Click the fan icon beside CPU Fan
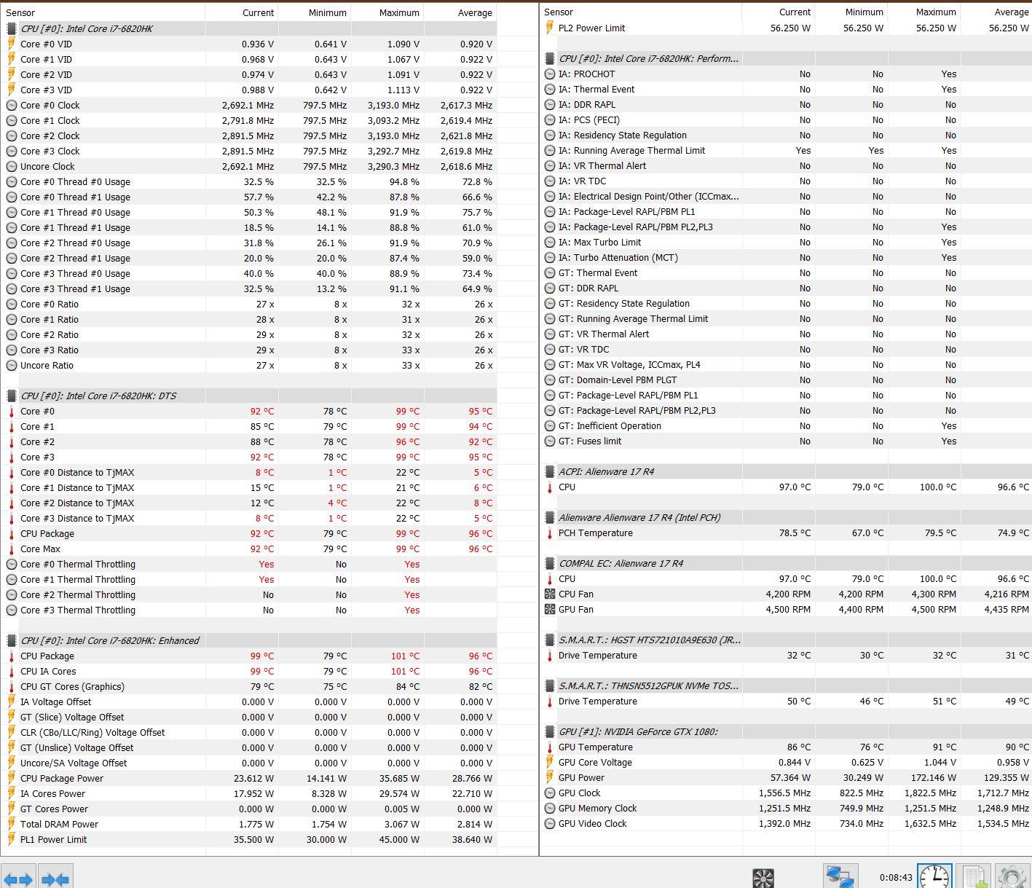The image size is (1032, 888). click(550, 594)
